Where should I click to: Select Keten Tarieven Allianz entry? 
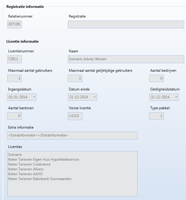(x=26, y=169)
